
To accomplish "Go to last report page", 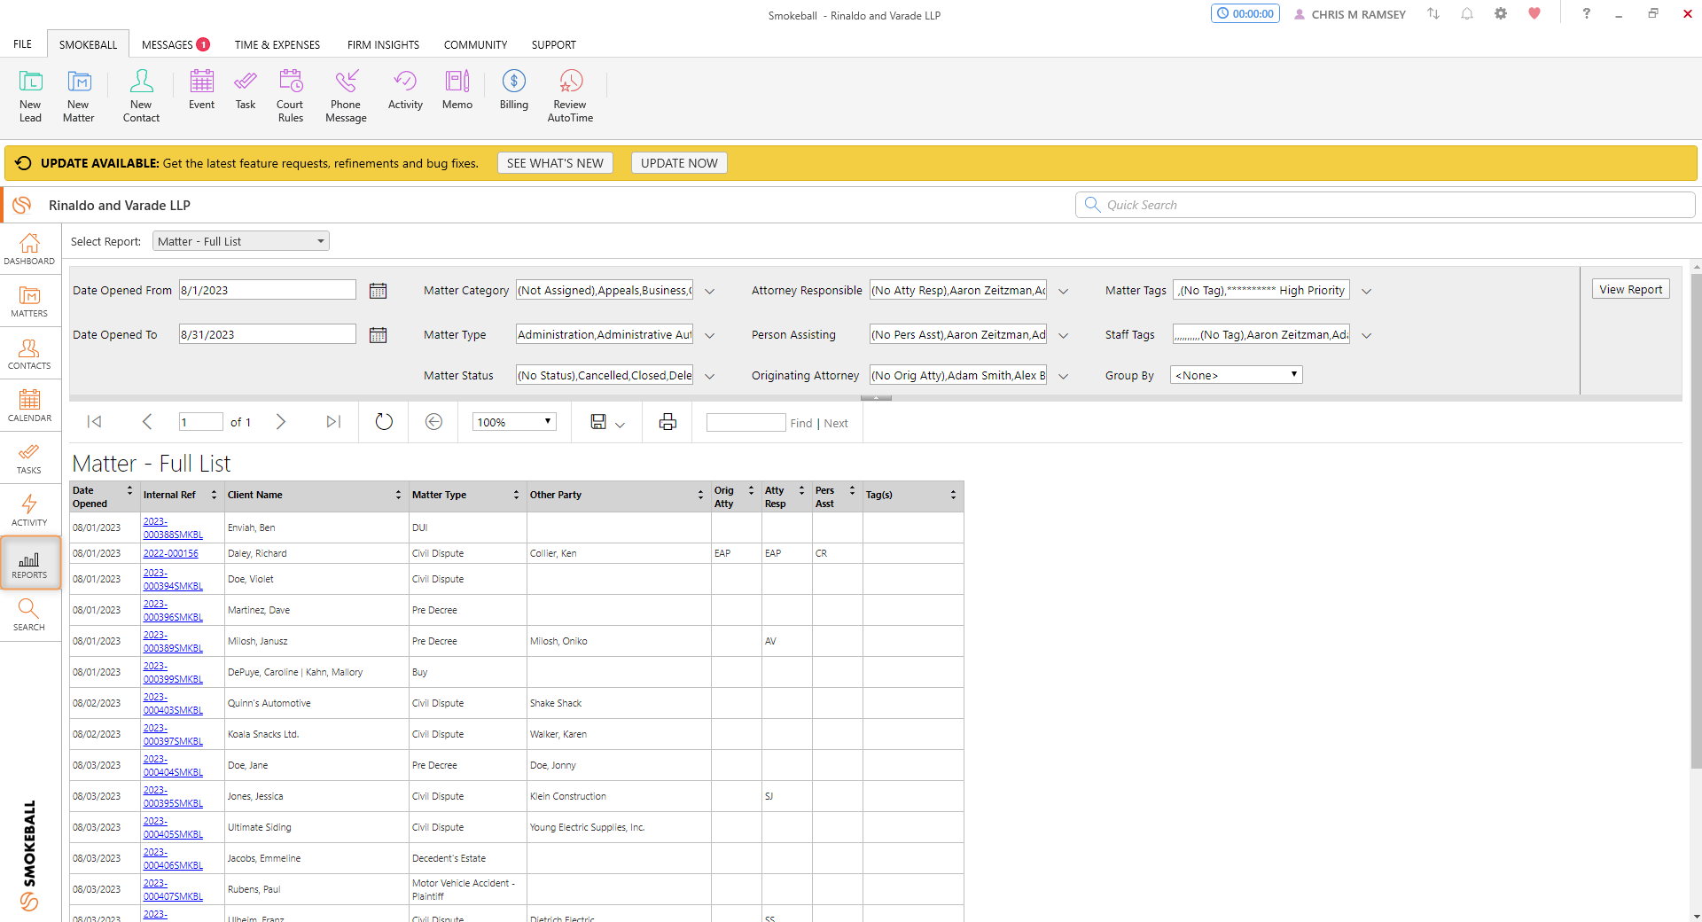I will coord(333,422).
